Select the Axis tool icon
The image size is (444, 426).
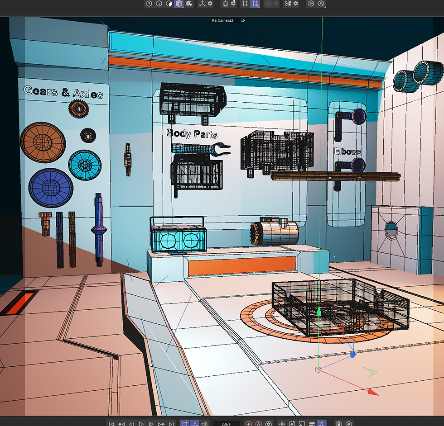202,4
